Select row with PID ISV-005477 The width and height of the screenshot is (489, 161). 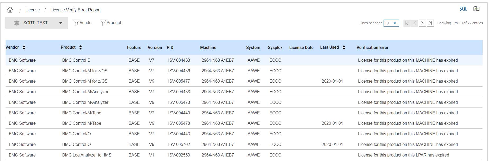click(x=179, y=81)
